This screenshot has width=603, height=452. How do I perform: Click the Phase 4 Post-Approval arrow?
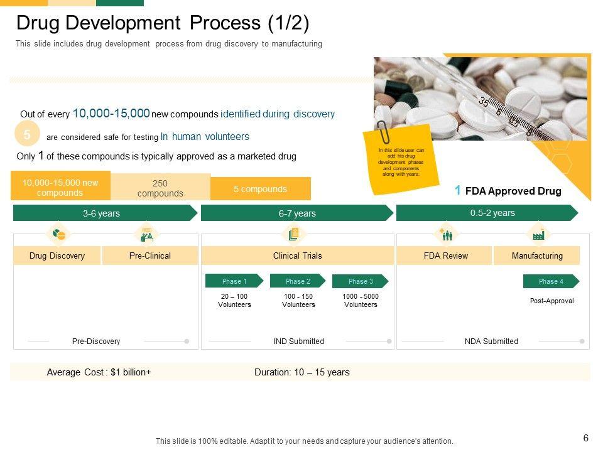551,281
